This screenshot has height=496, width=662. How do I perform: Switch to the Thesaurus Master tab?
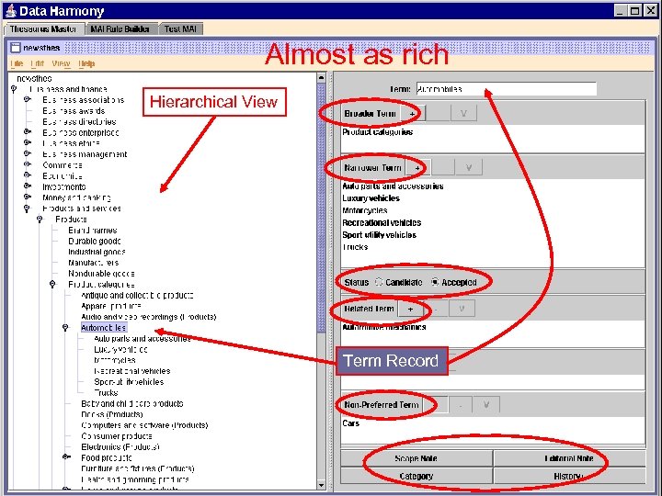pos(43,29)
